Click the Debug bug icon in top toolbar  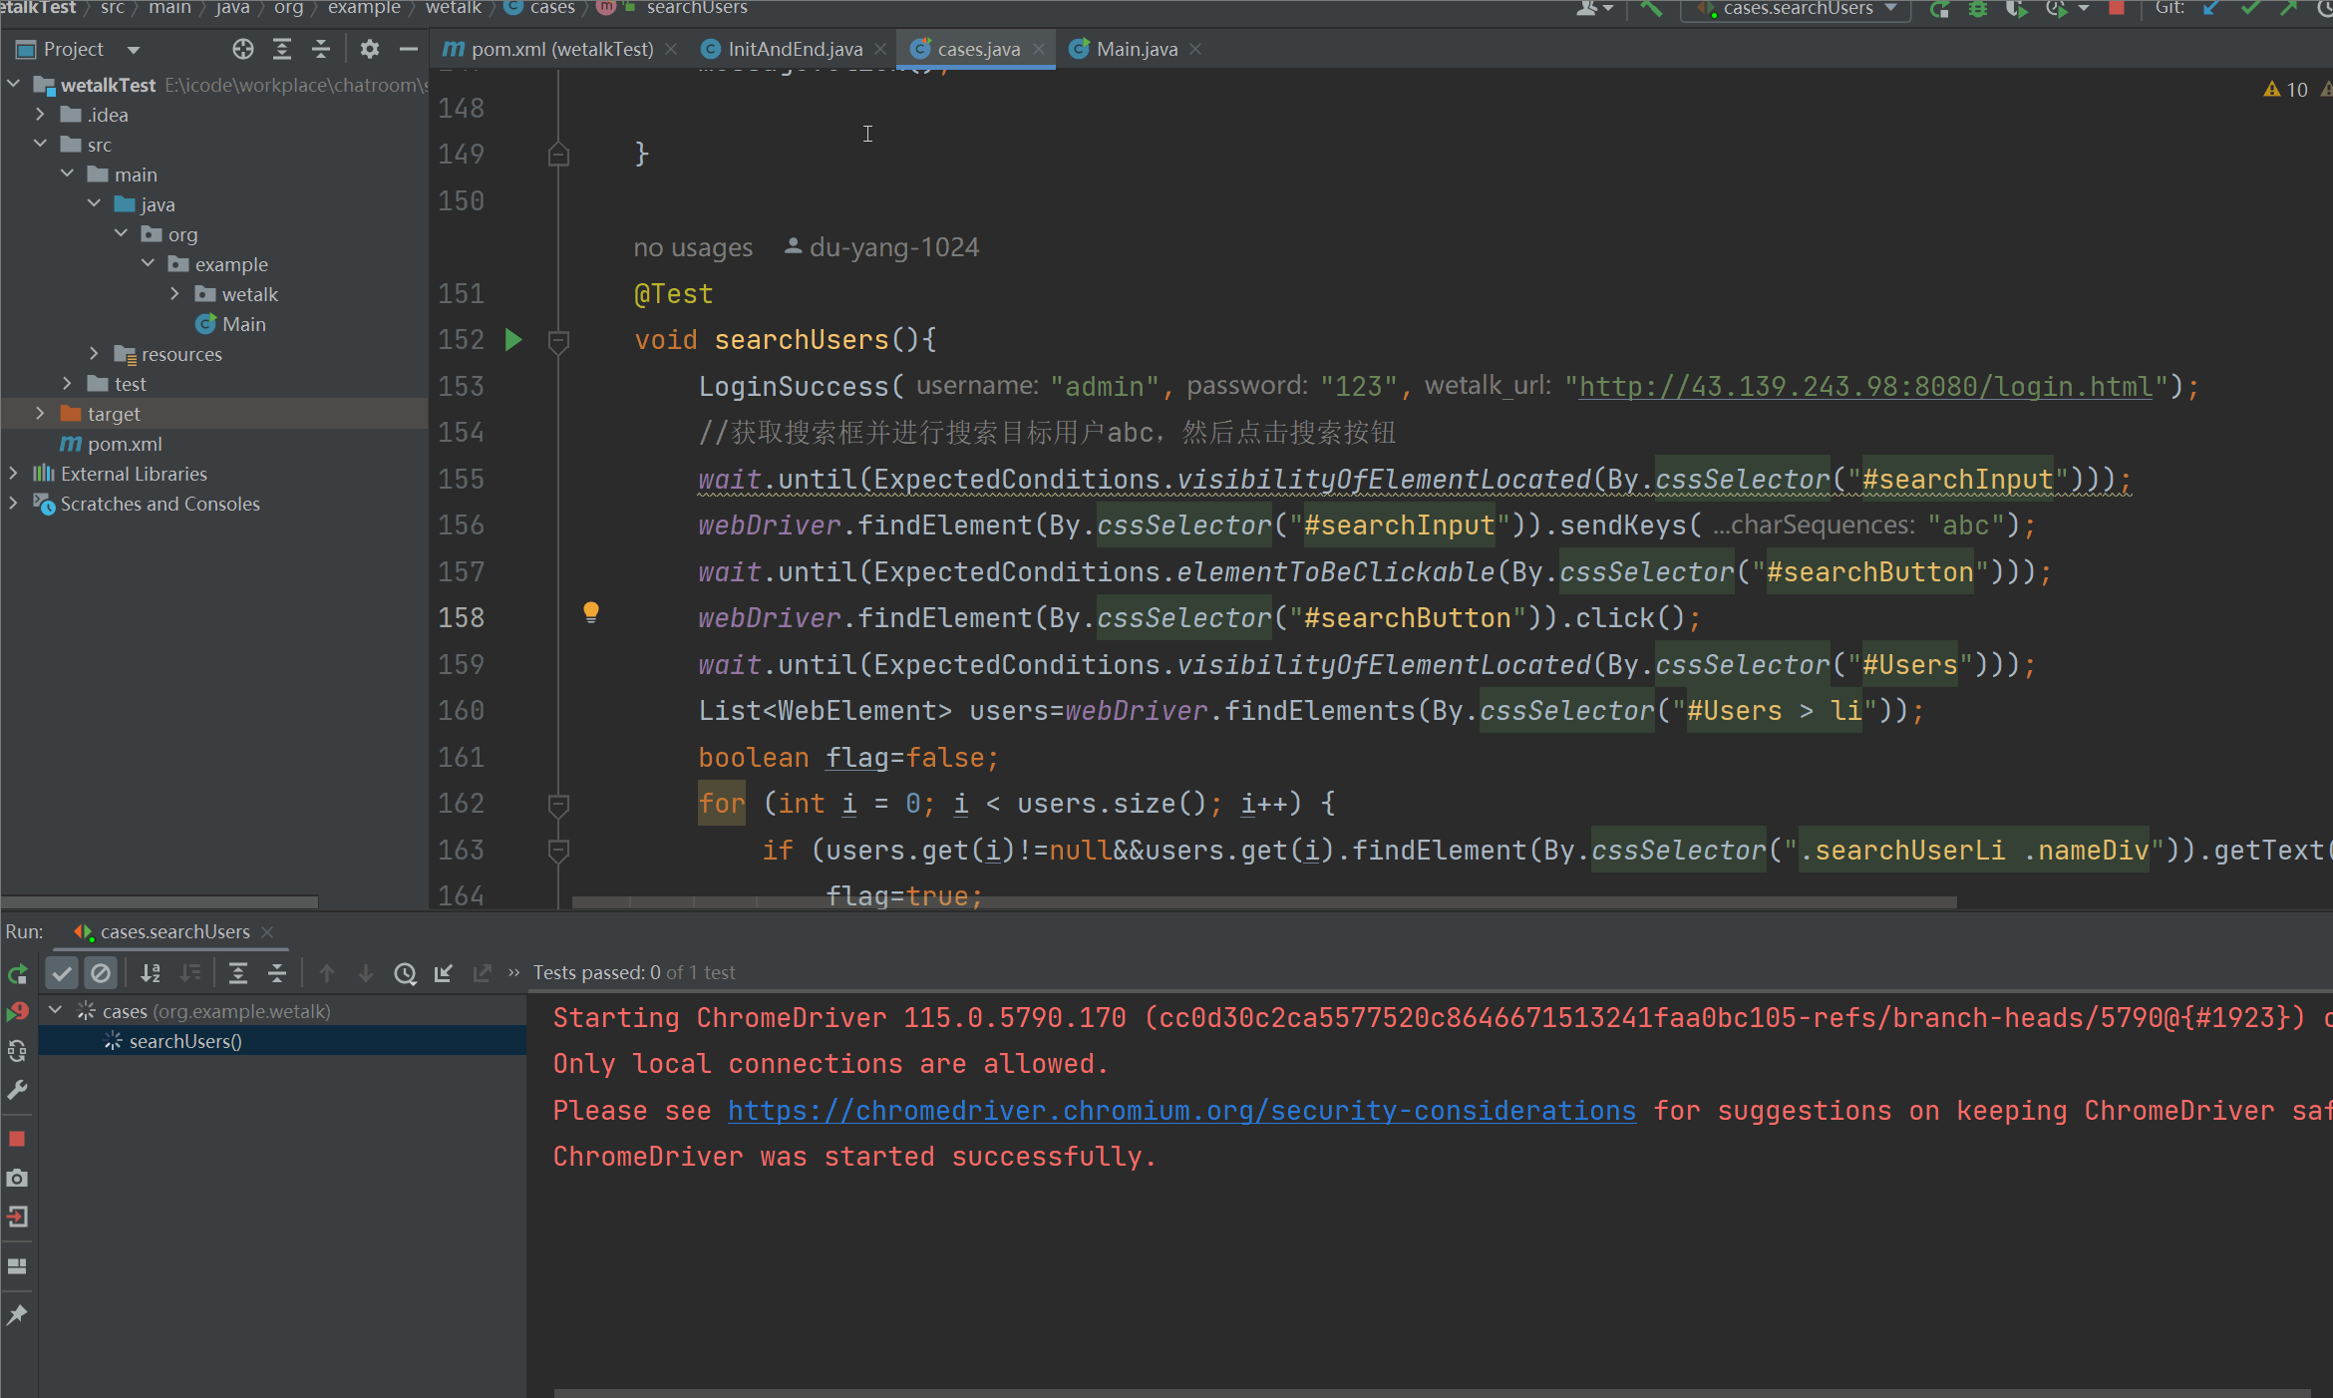coord(1978,9)
